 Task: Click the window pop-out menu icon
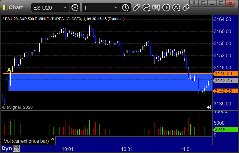(203, 3)
